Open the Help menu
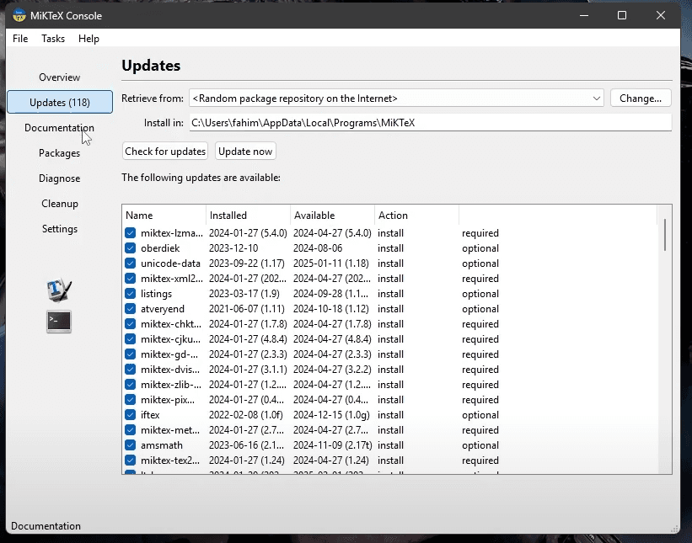 (89, 39)
